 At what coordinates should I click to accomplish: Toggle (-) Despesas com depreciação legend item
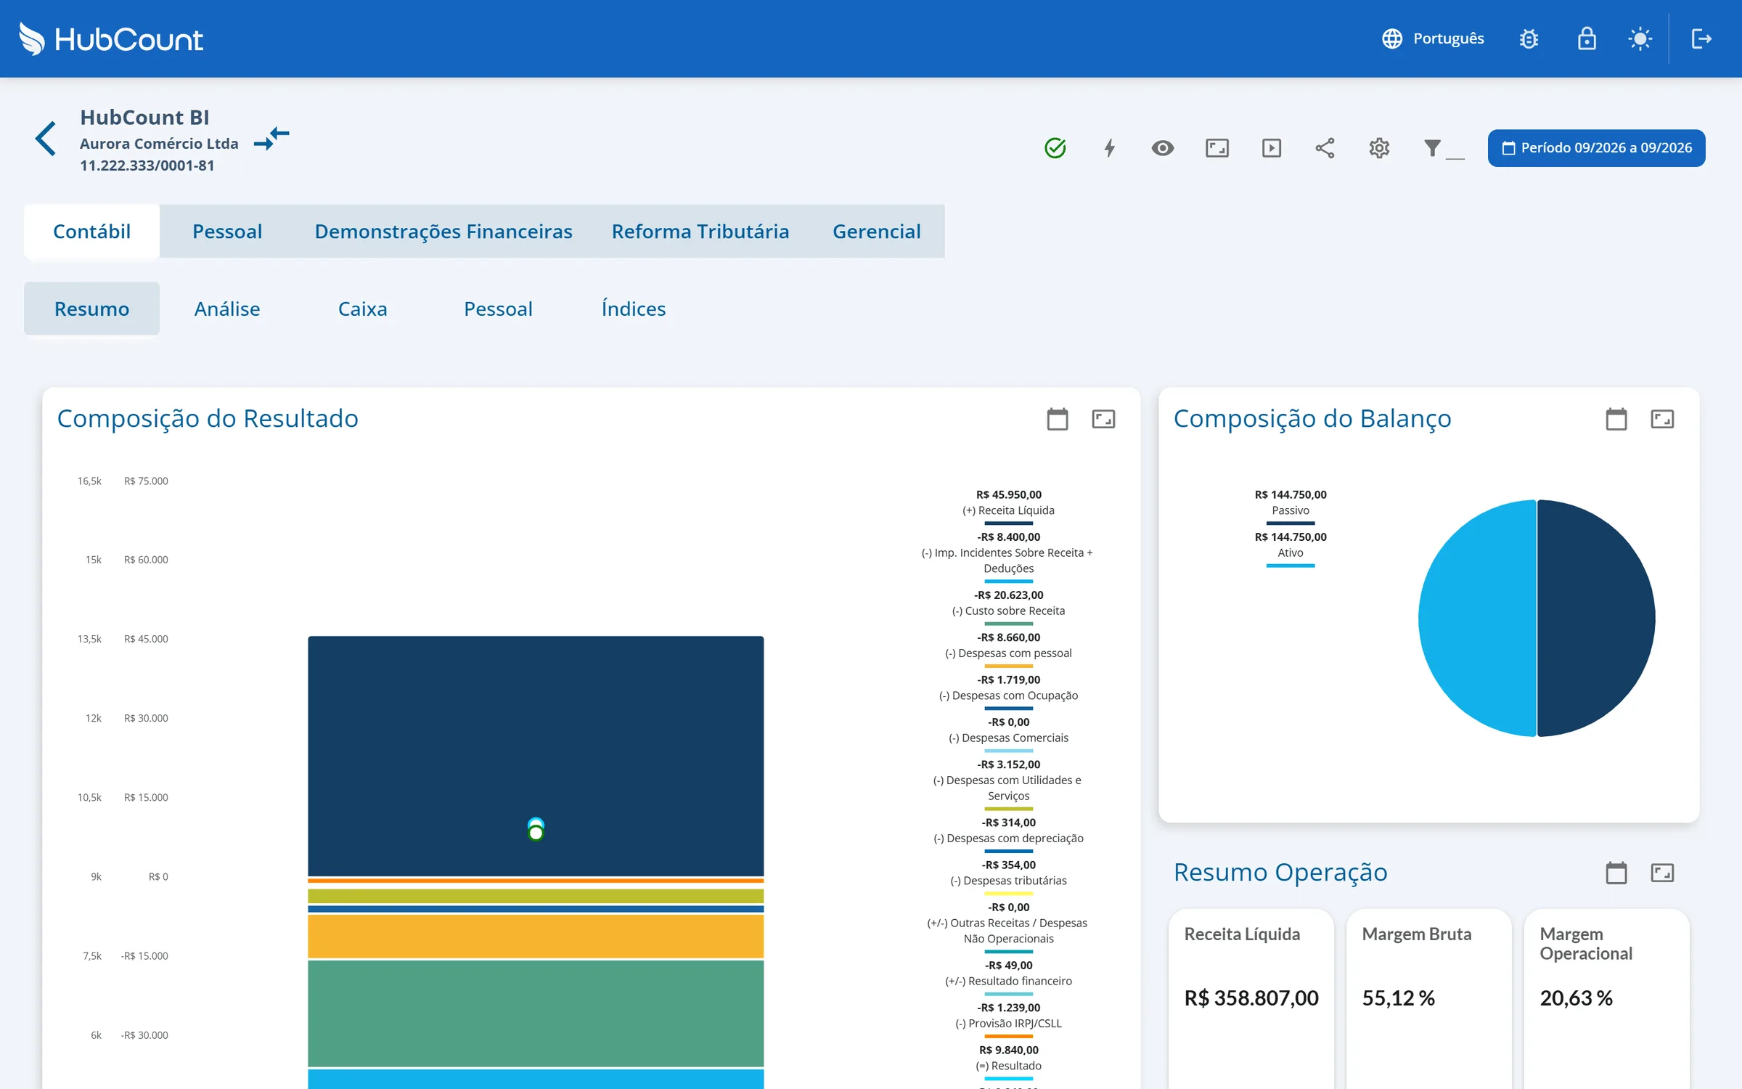pos(1008,835)
